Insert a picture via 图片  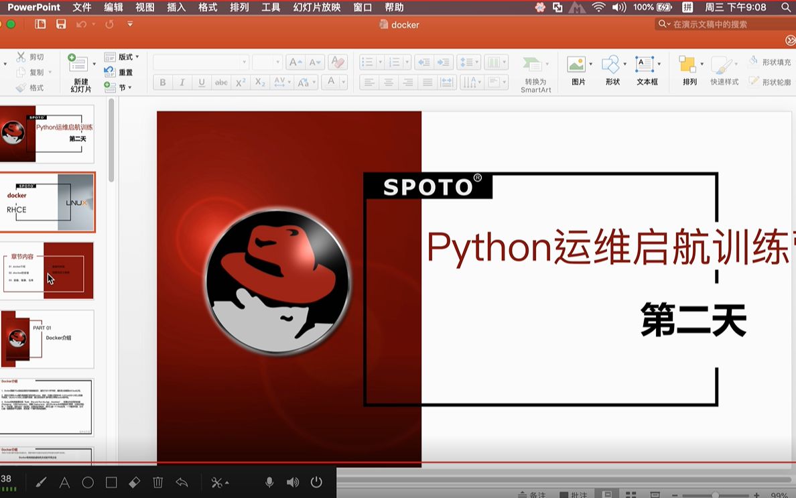[x=578, y=71]
